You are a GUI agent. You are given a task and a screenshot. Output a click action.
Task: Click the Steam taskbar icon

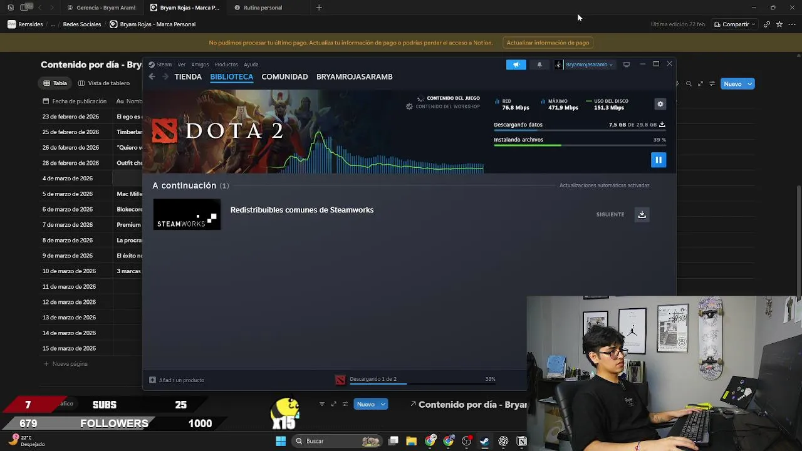tap(484, 441)
